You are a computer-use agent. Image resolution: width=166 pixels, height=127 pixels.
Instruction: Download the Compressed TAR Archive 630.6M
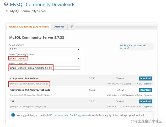coord(146,79)
